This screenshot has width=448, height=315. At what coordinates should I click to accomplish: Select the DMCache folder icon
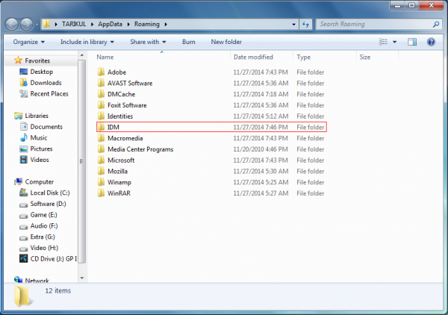pos(101,94)
